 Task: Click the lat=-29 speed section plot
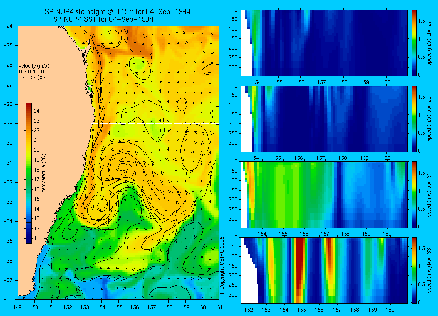tap(324, 119)
